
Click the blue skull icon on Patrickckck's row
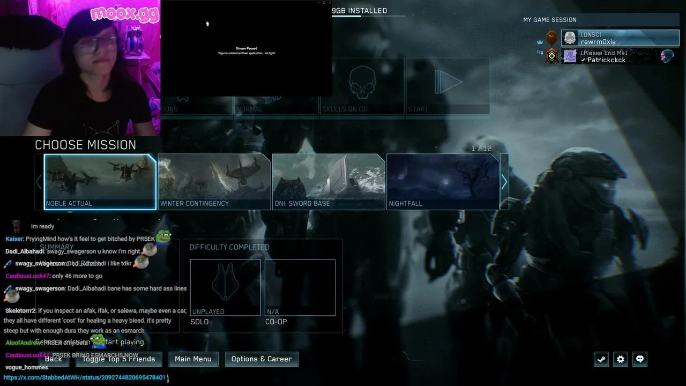[x=667, y=56]
